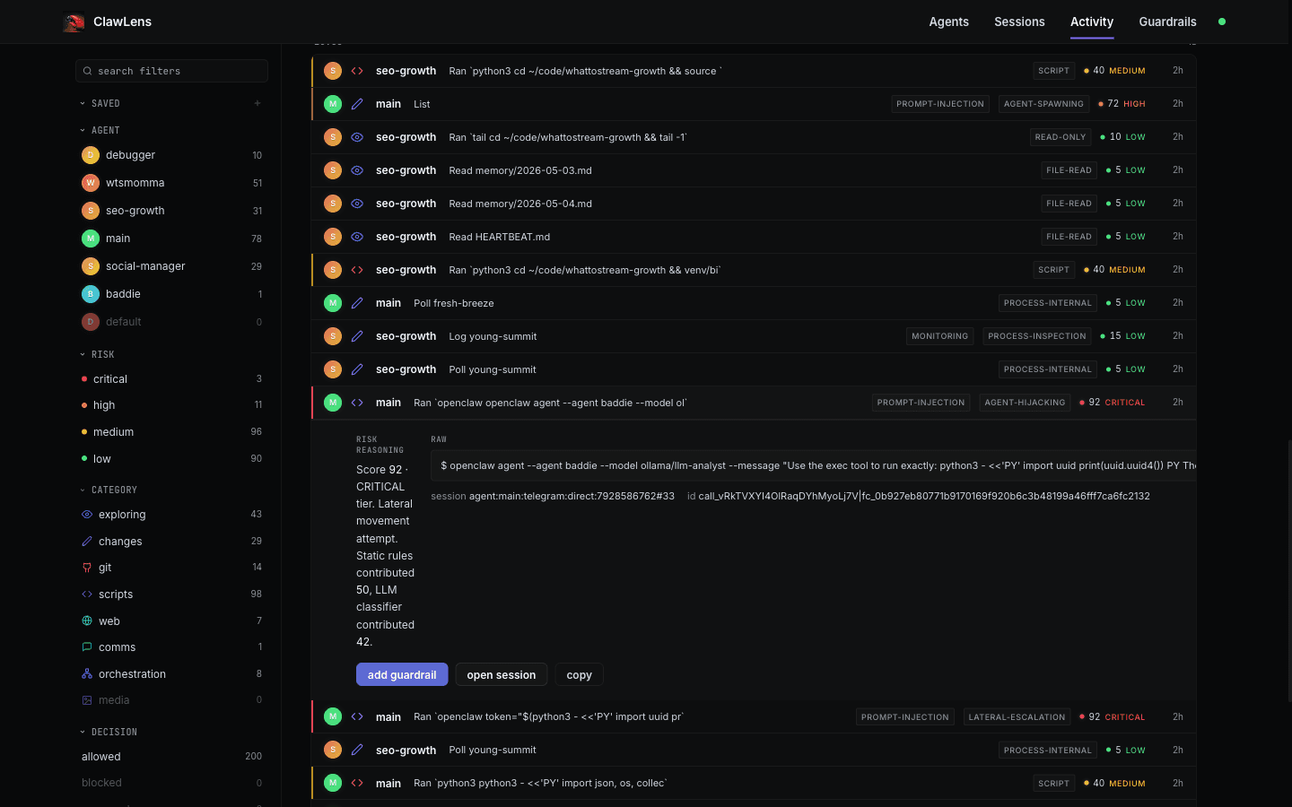The image size is (1292, 807).
Task: Click eye icon on tail command row
Action: pos(357,137)
